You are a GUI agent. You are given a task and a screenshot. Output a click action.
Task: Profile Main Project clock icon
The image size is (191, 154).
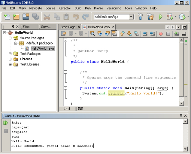point(182,17)
